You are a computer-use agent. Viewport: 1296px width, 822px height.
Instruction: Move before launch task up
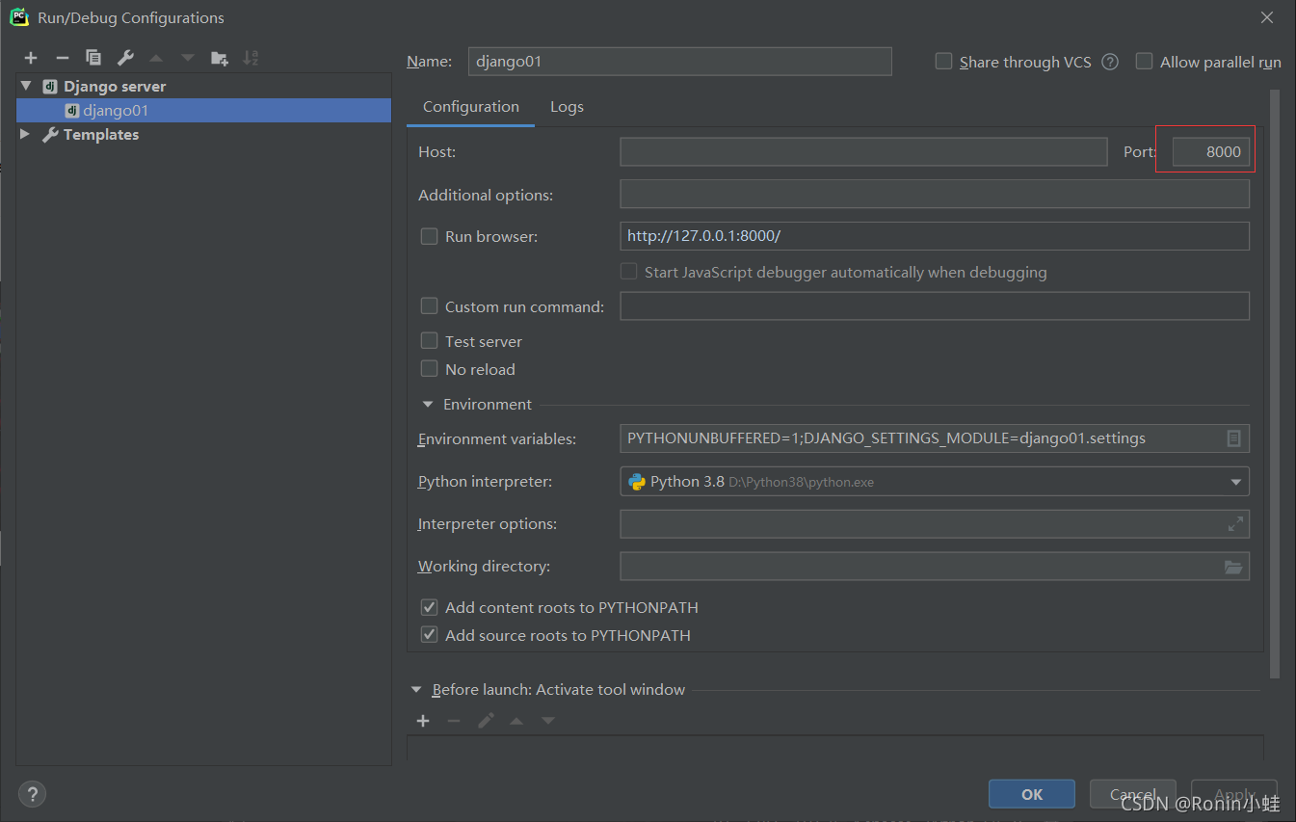516,721
